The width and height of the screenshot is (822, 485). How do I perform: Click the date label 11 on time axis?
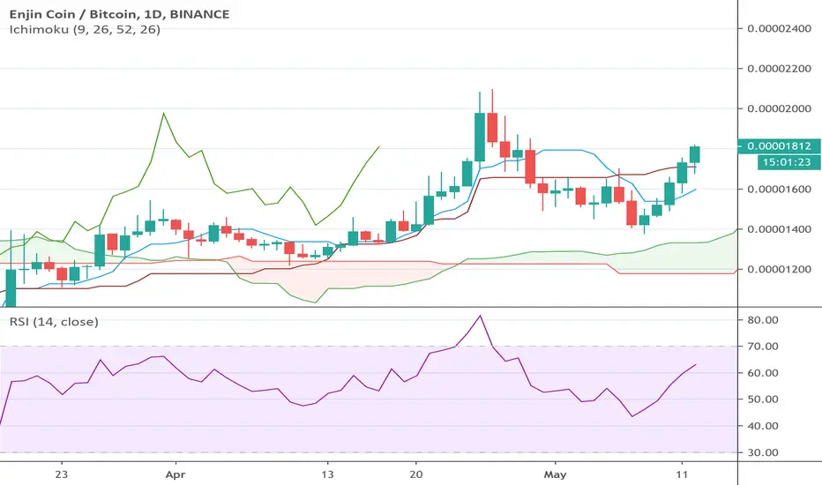[682, 474]
